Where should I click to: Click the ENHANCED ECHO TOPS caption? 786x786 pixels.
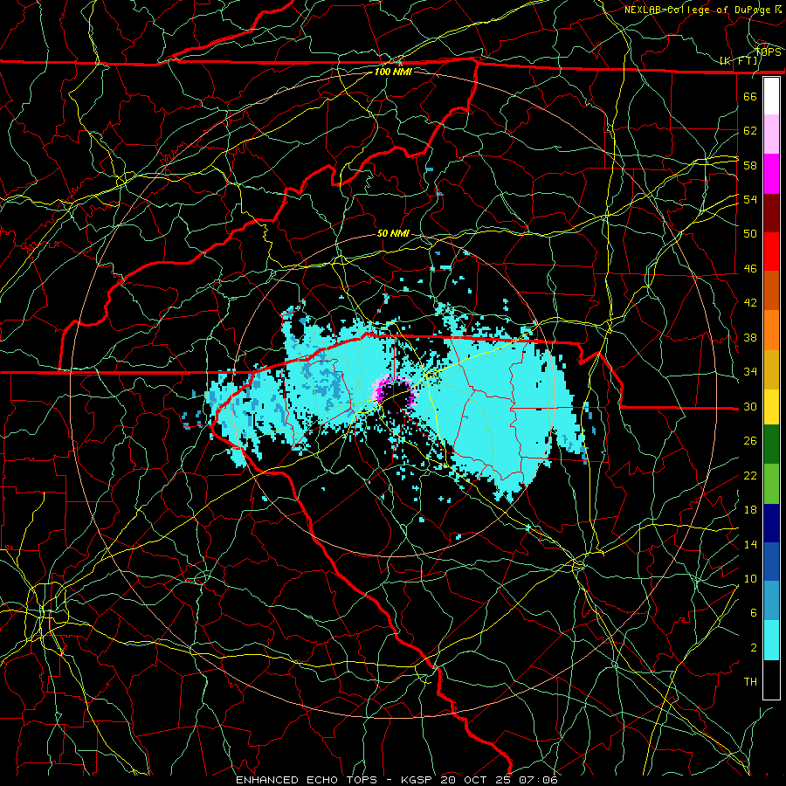pos(307,780)
